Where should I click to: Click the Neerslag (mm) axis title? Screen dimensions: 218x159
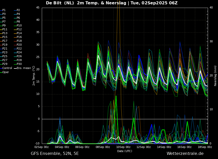pos(215,75)
